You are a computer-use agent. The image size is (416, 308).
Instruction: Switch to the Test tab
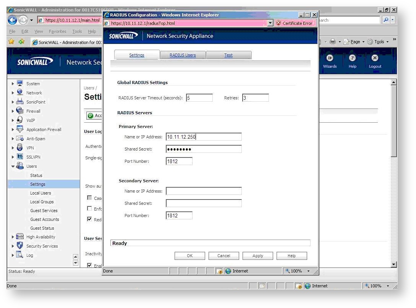228,55
